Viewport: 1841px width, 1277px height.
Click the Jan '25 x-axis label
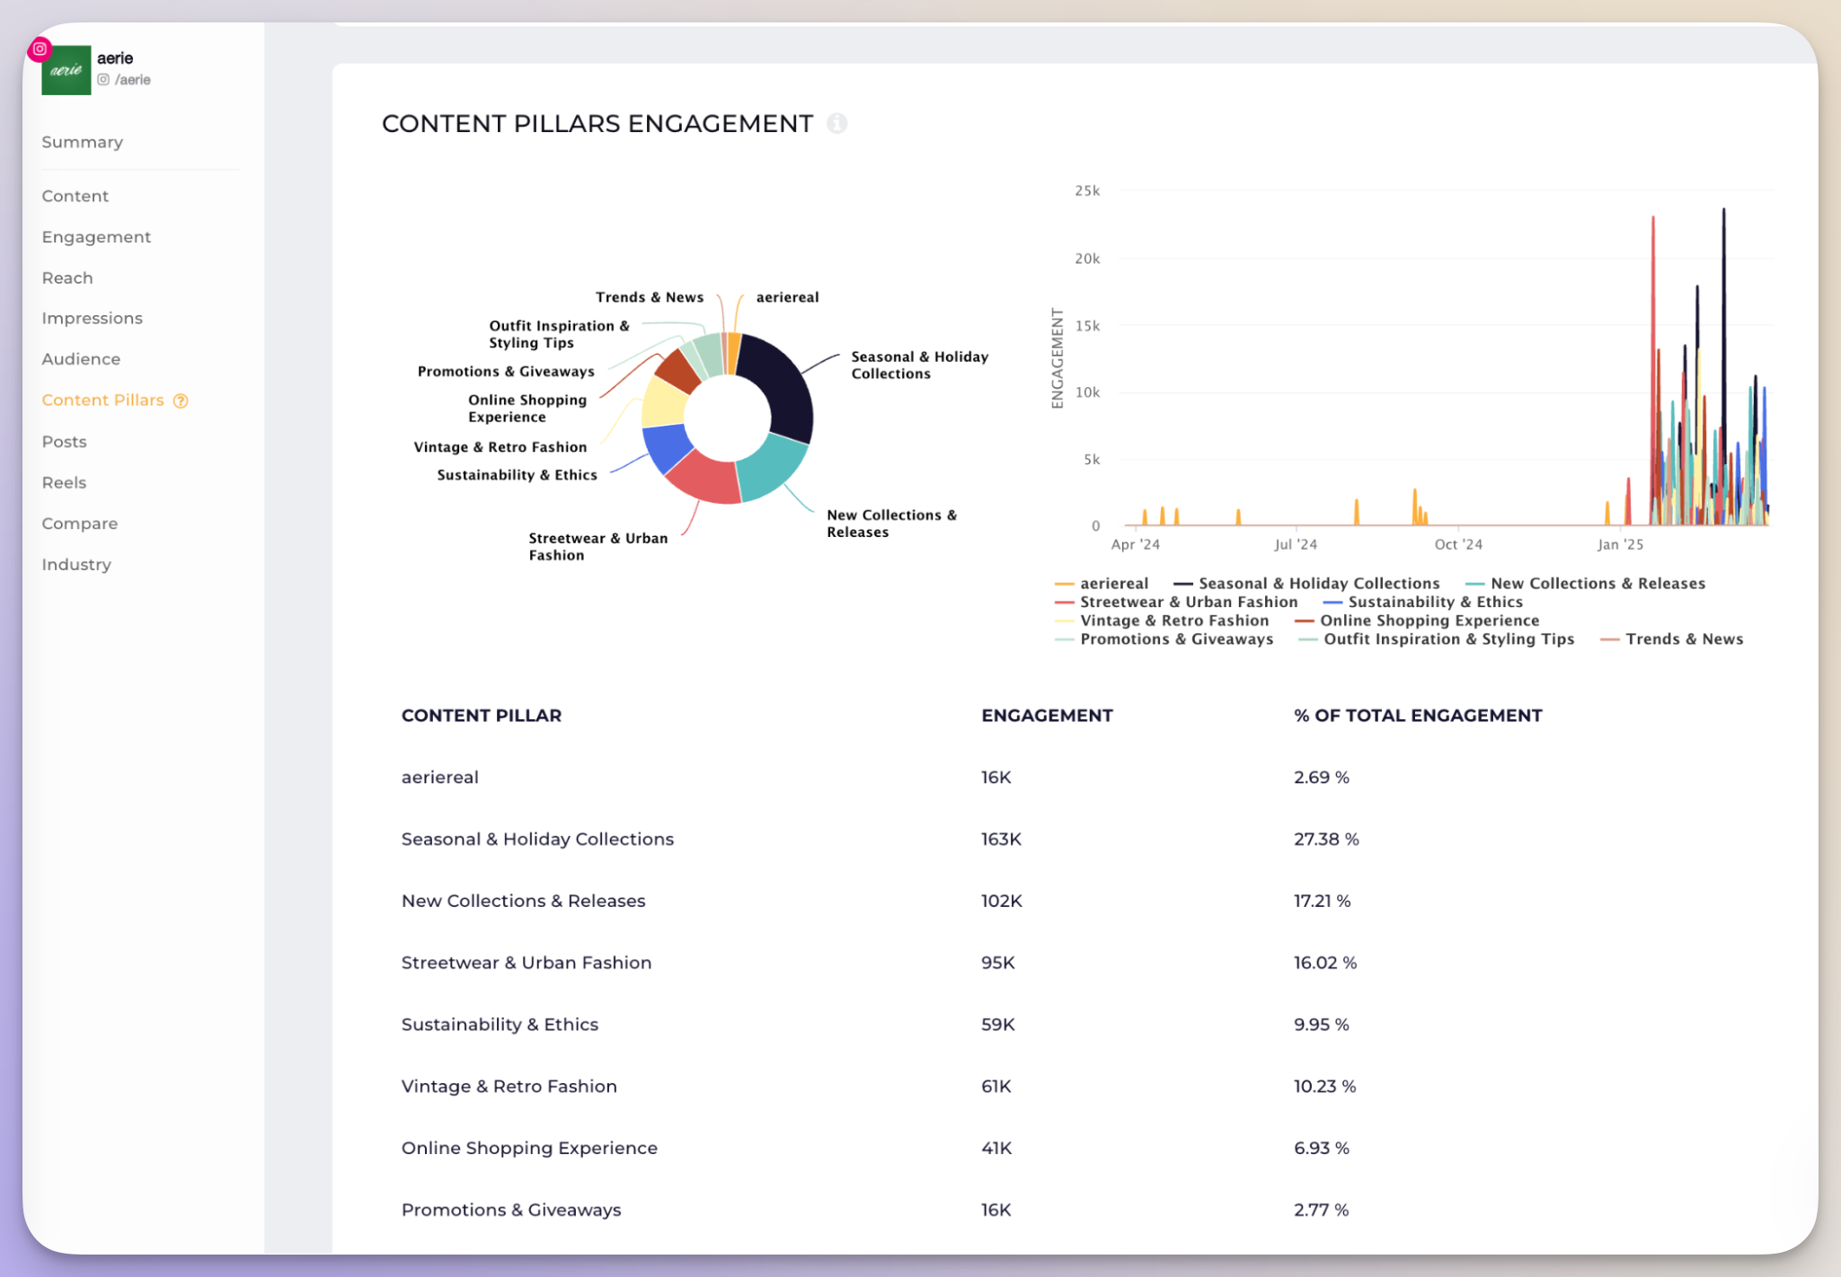(x=1620, y=544)
